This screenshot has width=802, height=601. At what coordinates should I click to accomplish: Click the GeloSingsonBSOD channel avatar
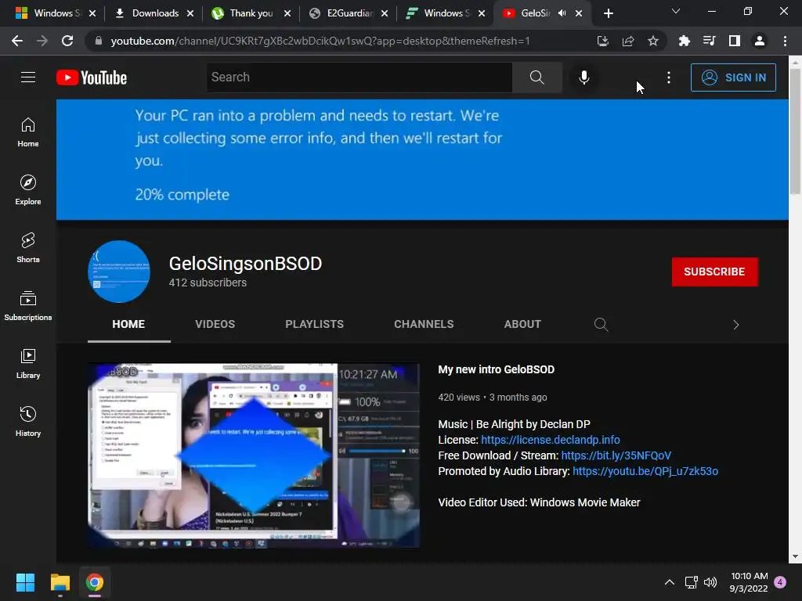click(x=119, y=272)
